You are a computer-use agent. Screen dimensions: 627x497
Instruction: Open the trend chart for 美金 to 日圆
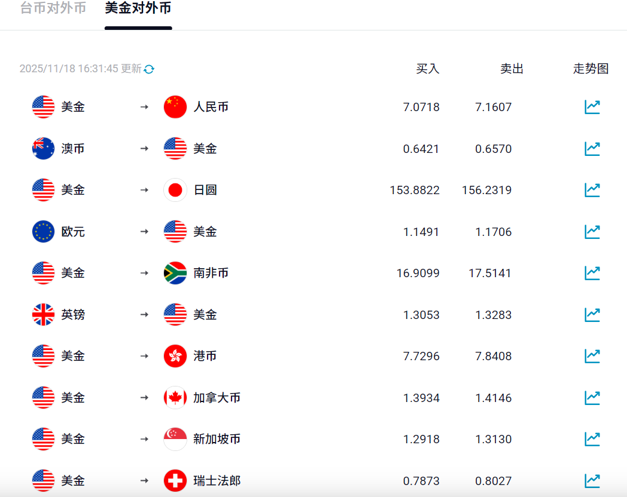[592, 190]
